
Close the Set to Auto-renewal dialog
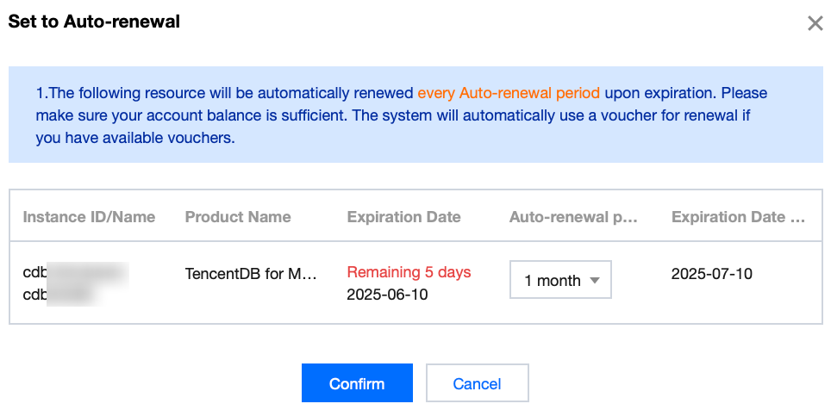(x=815, y=23)
